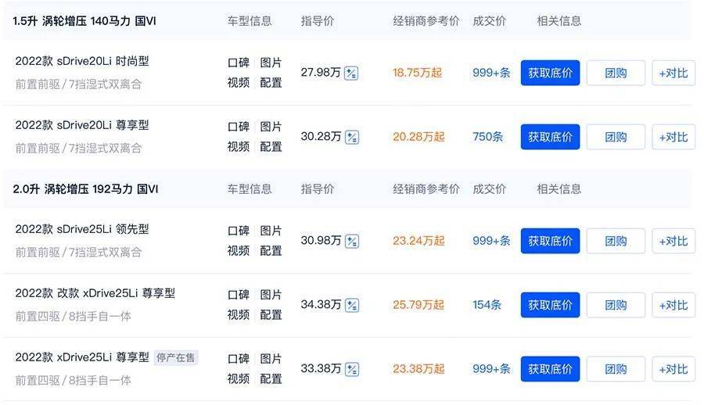
Task: Add sDrive20Li 时尚型 to +对比 comparison
Action: (x=673, y=73)
